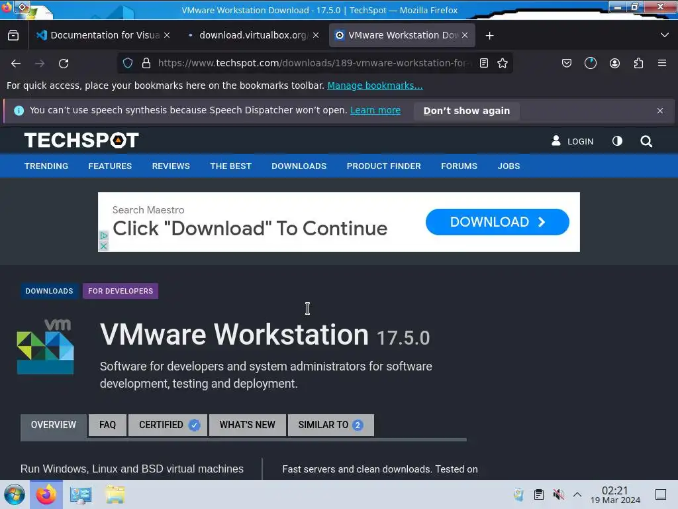The height and width of the screenshot is (509, 678).
Task: Click the AdChoices triangle icon on ad
Action: coord(103,236)
